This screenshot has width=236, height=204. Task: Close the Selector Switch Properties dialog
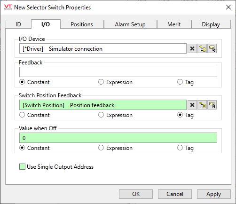coord(228,7)
